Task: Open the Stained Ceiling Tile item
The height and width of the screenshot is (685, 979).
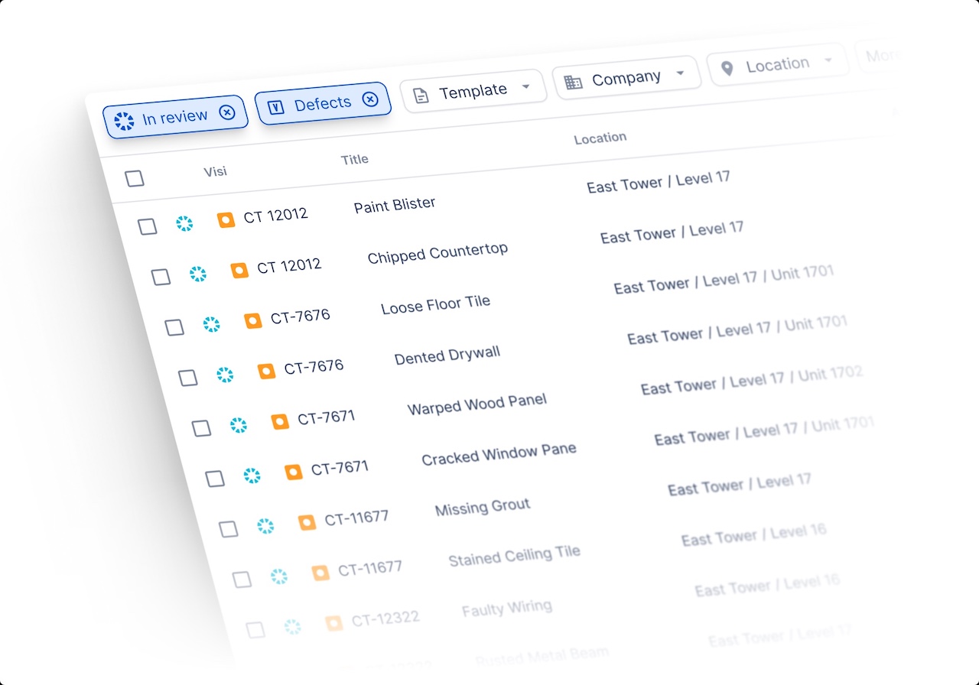Action: click(514, 556)
